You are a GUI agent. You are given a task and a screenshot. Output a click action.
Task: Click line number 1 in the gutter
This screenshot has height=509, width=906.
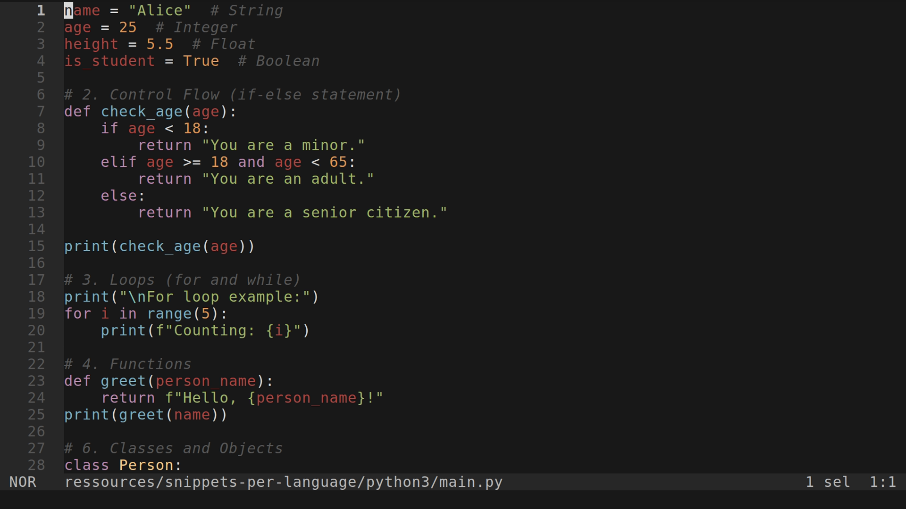[41, 10]
